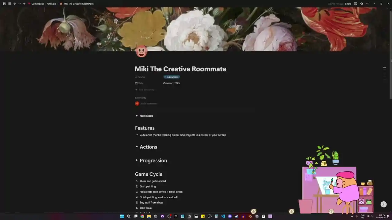Open Google Chrome from taskbar

point(142,216)
